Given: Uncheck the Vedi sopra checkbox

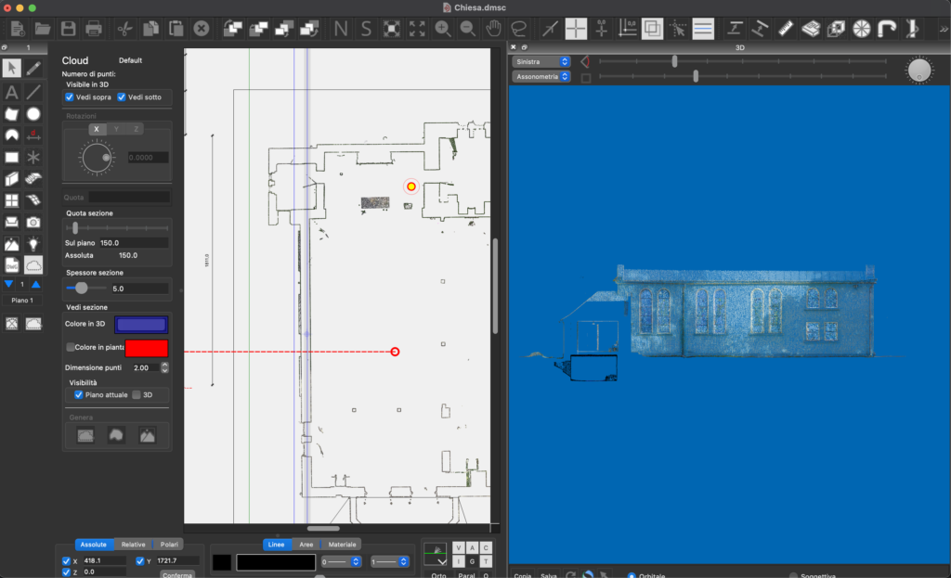Looking at the screenshot, I should [x=70, y=97].
